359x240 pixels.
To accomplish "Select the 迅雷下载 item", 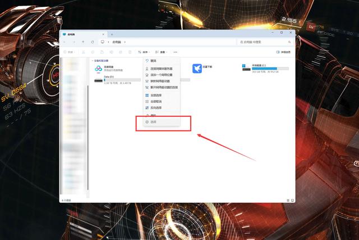I will [202, 69].
